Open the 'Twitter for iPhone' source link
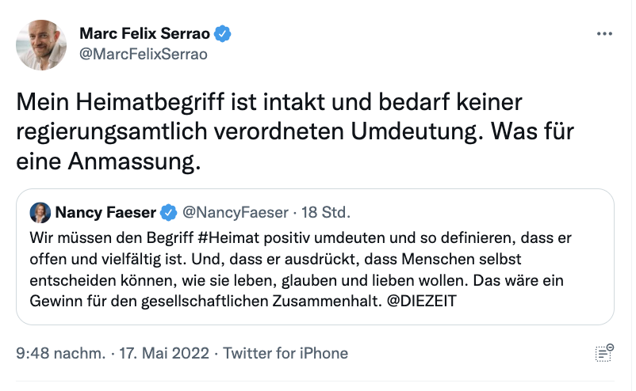 coord(285,353)
